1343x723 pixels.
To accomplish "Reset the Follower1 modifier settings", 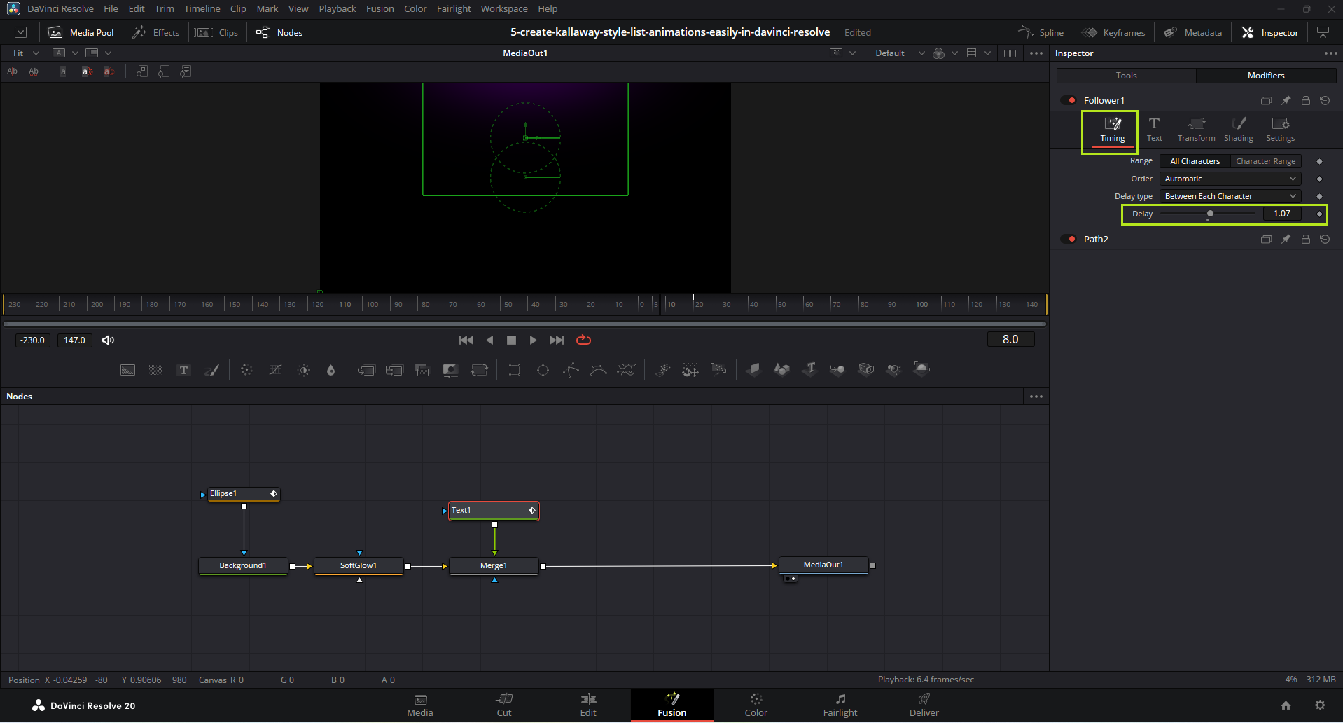I will point(1325,100).
